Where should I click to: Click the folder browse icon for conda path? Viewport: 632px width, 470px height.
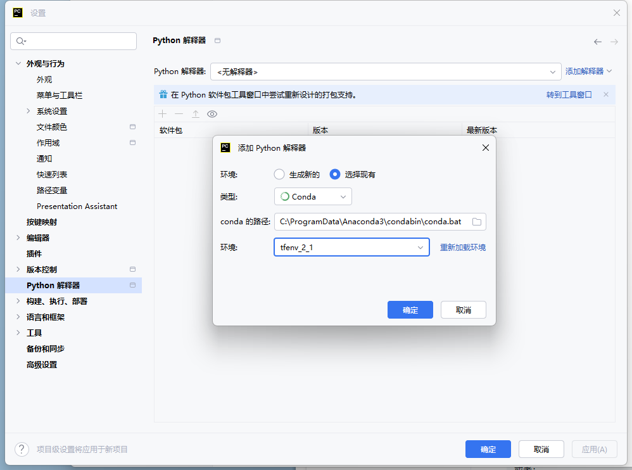[x=477, y=222]
